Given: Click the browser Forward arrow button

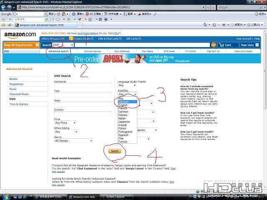Looking at the screenshot, I should click(9, 7).
